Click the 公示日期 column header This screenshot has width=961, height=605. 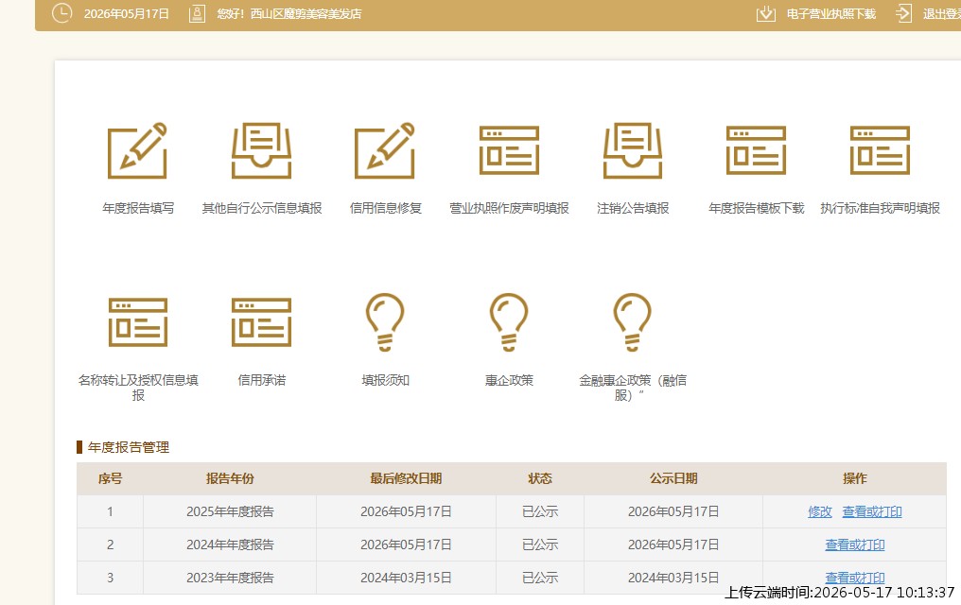(673, 479)
